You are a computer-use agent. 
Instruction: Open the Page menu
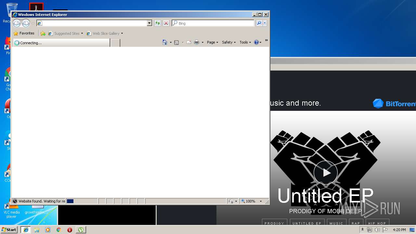click(x=213, y=42)
